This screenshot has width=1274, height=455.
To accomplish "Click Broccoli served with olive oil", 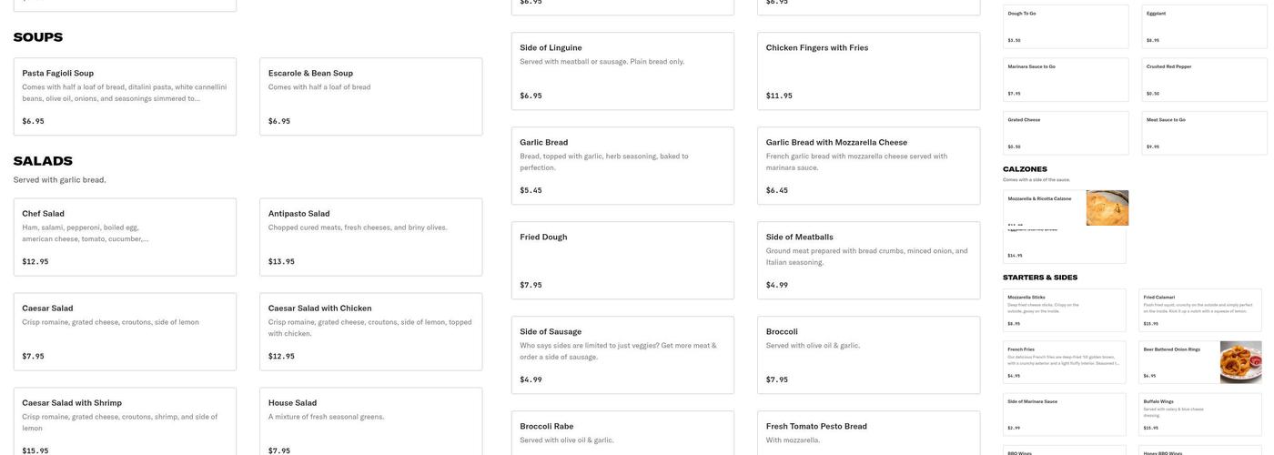I will click(x=868, y=355).
